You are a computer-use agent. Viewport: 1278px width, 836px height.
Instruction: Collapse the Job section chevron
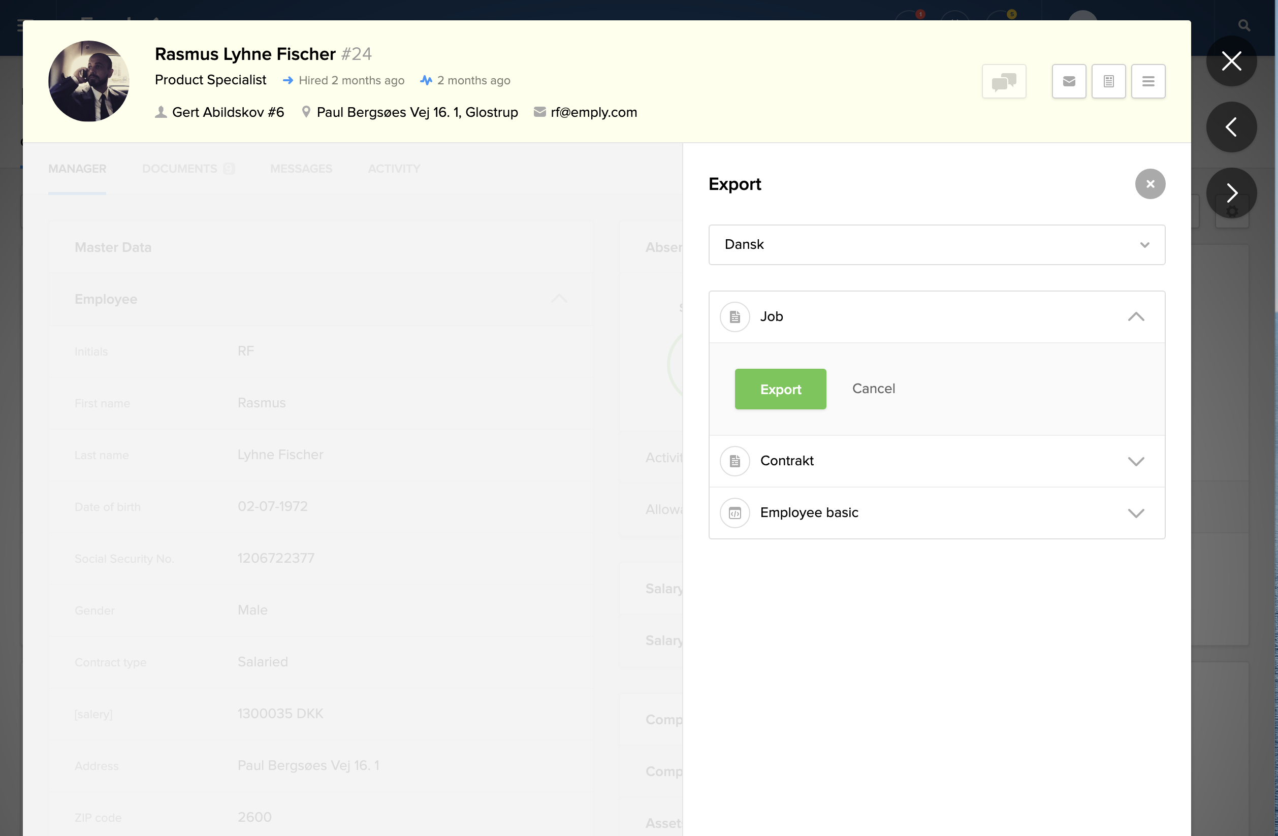click(x=1136, y=317)
